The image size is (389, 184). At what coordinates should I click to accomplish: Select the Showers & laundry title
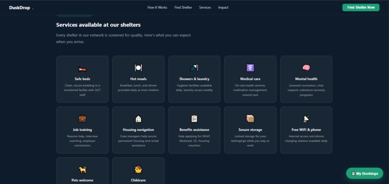[x=194, y=79]
